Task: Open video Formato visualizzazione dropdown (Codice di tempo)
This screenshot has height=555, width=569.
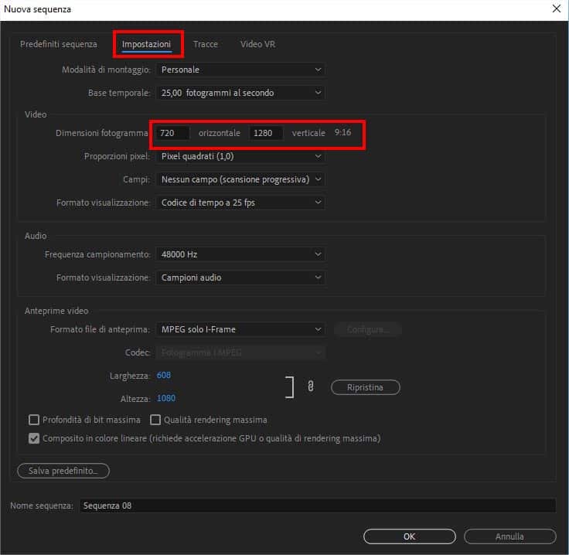Action: (240, 203)
